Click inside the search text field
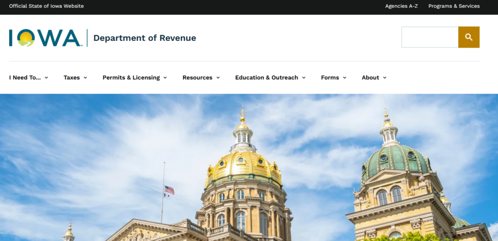The height and width of the screenshot is (241, 498). (x=429, y=37)
